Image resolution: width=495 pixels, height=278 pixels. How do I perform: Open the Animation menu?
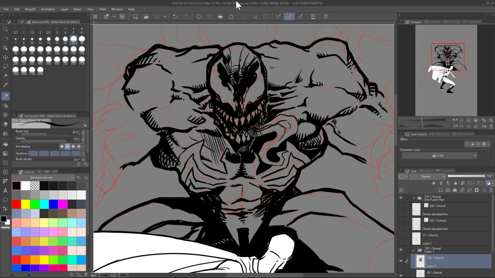tap(48, 9)
